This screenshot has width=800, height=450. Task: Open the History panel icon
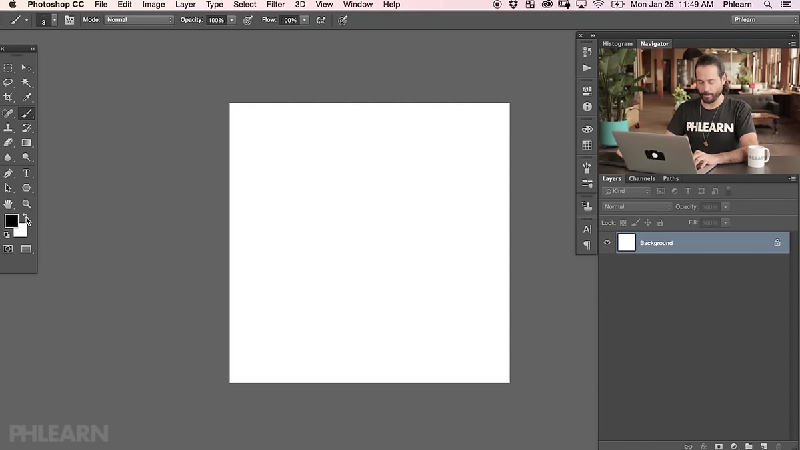click(x=587, y=51)
